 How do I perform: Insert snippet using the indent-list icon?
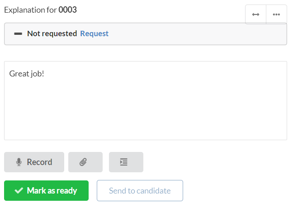[126, 162]
